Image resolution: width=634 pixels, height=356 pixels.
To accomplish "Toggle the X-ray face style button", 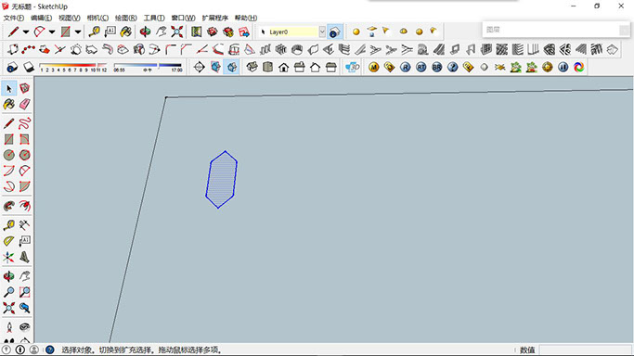I will [x=215, y=67].
